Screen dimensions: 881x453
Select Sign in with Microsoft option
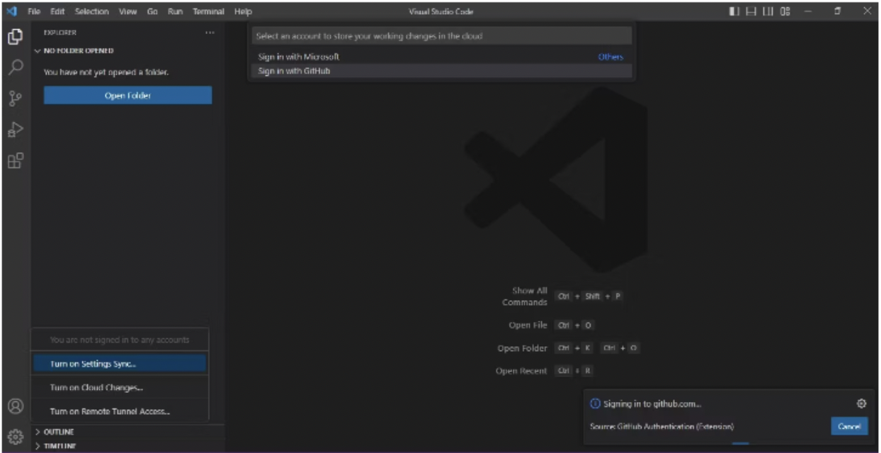pyautogui.click(x=440, y=57)
